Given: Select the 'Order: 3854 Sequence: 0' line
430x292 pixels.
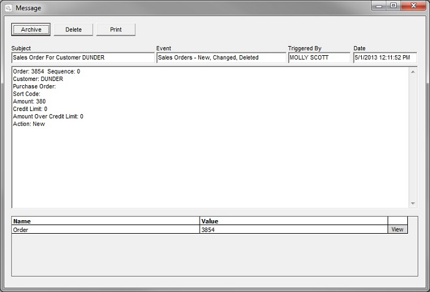Looking at the screenshot, I should pos(46,72).
